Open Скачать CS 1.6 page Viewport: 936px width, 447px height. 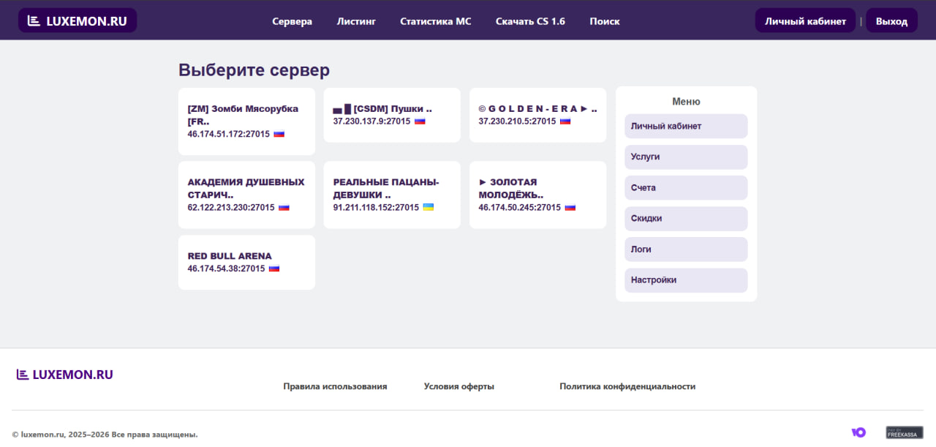coord(530,21)
